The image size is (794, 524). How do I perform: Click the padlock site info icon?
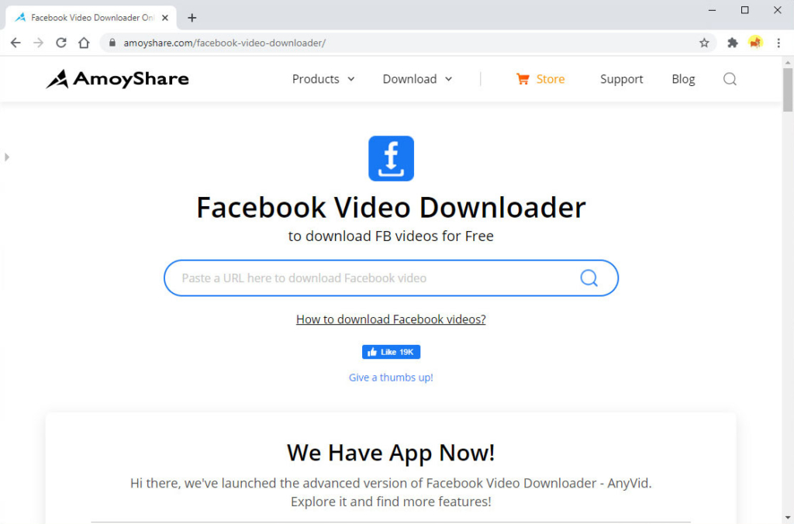coord(112,43)
